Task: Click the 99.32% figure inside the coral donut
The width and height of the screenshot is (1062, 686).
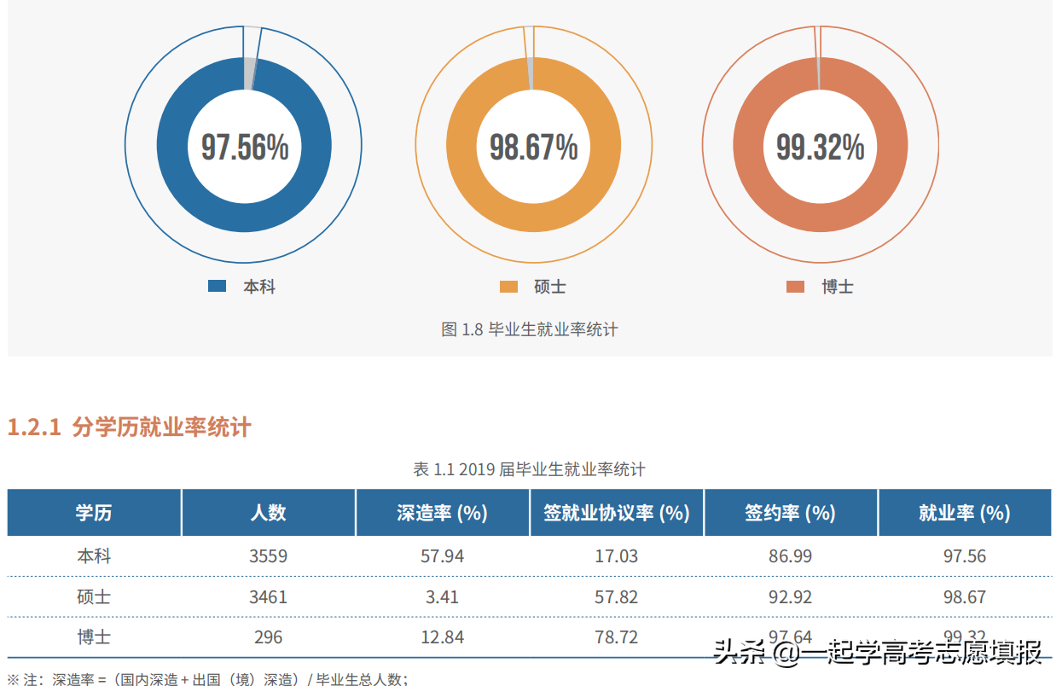Action: coord(820,148)
